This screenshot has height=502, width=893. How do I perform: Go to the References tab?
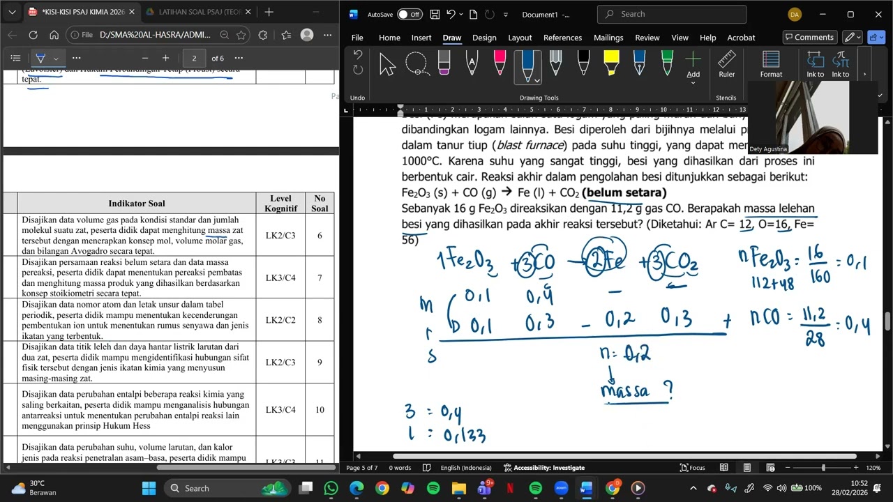pos(562,38)
